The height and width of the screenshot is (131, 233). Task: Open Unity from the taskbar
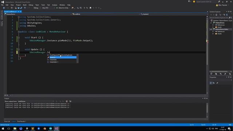[x=27, y=128]
